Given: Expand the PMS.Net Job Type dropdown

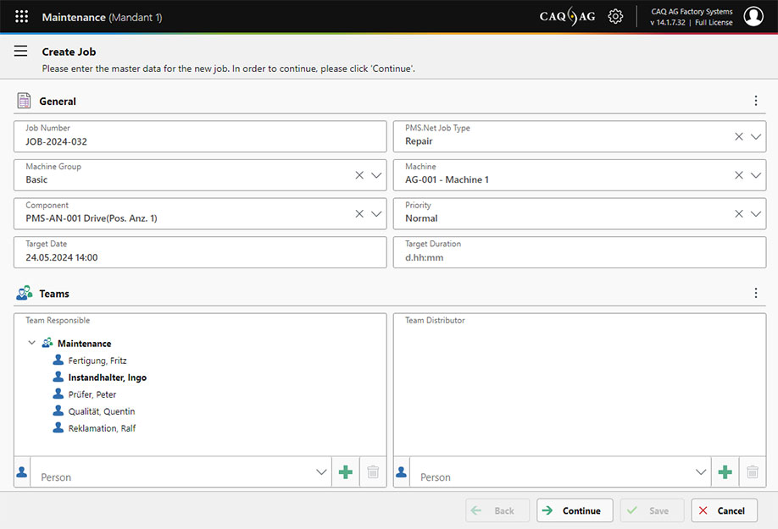Looking at the screenshot, I should click(756, 137).
